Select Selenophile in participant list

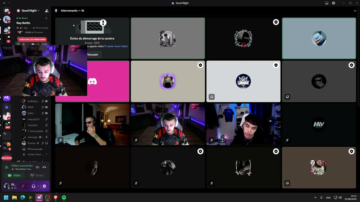pyautogui.click(x=35, y=131)
